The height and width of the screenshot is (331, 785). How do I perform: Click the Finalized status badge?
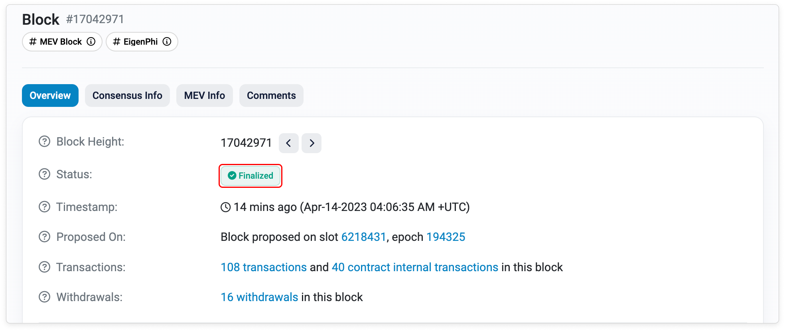click(250, 176)
